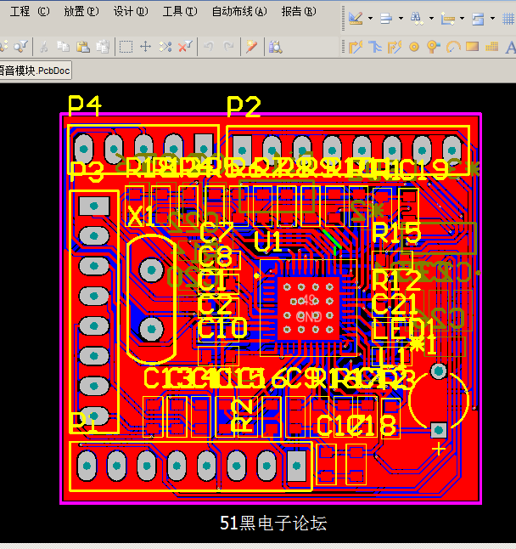Image resolution: width=516 pixels, height=549 pixels.
Task: Click the C10 capacitor designator text
Action: 222,328
